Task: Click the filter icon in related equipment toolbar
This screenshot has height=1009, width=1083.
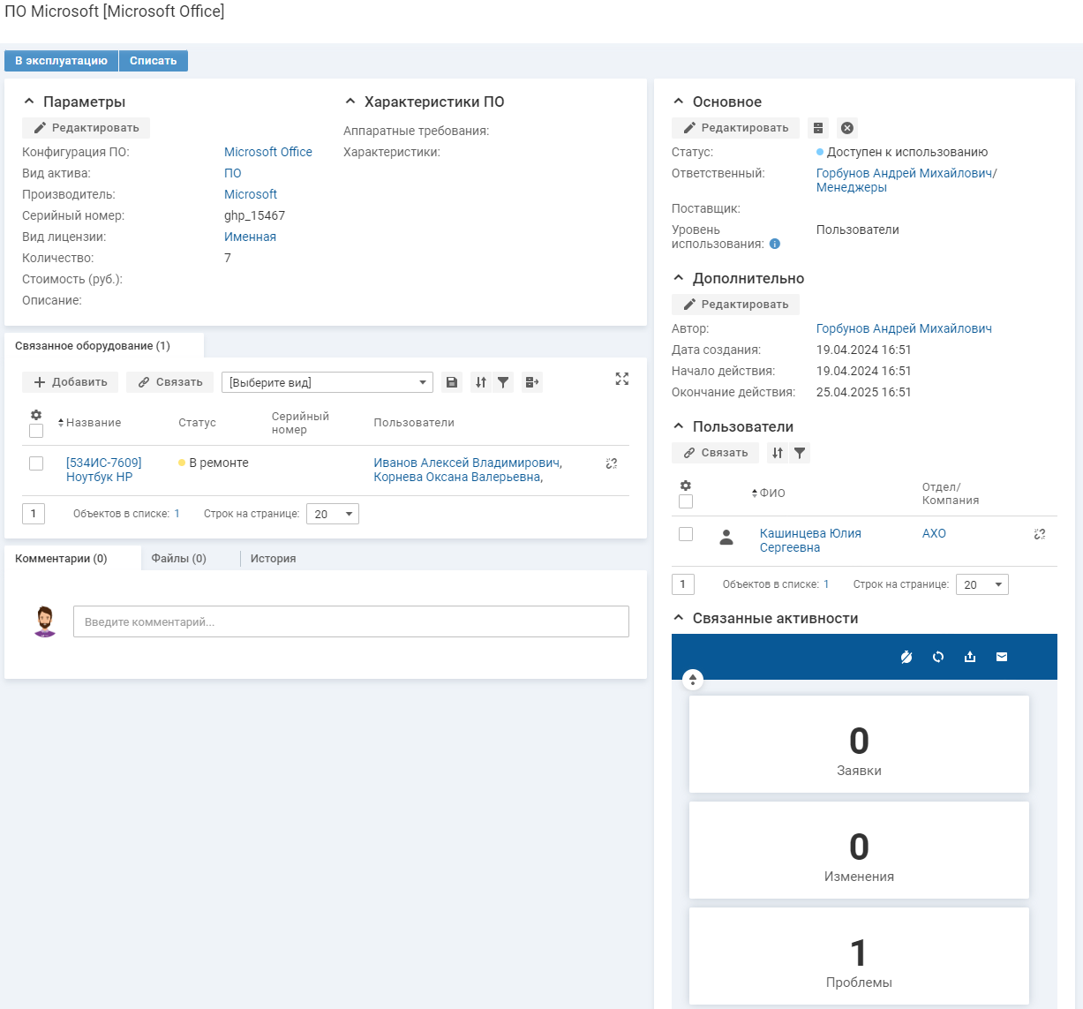Action: (x=503, y=382)
